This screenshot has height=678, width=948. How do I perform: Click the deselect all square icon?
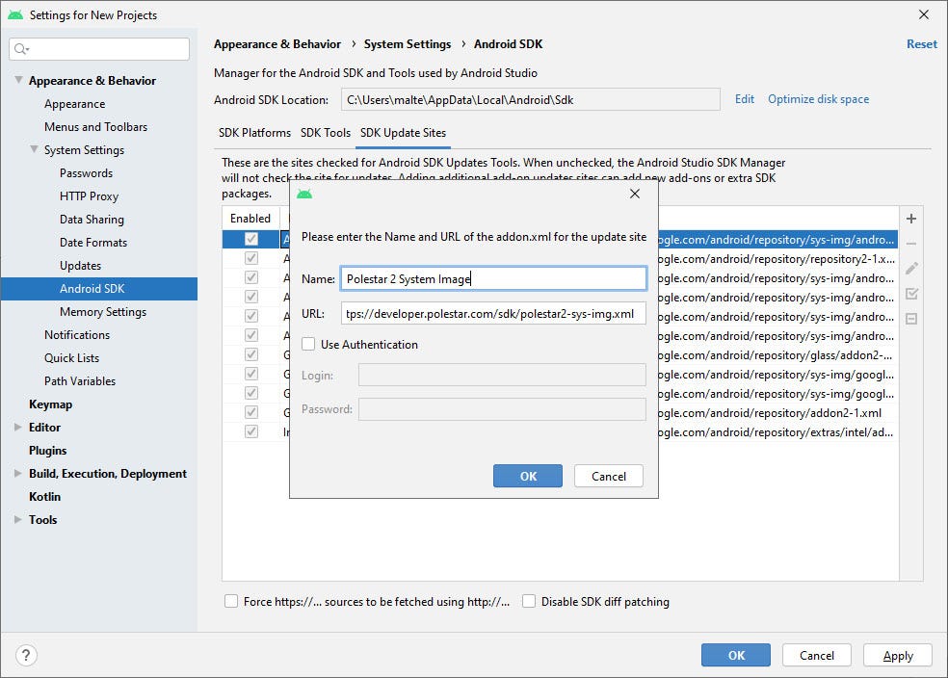pos(911,319)
